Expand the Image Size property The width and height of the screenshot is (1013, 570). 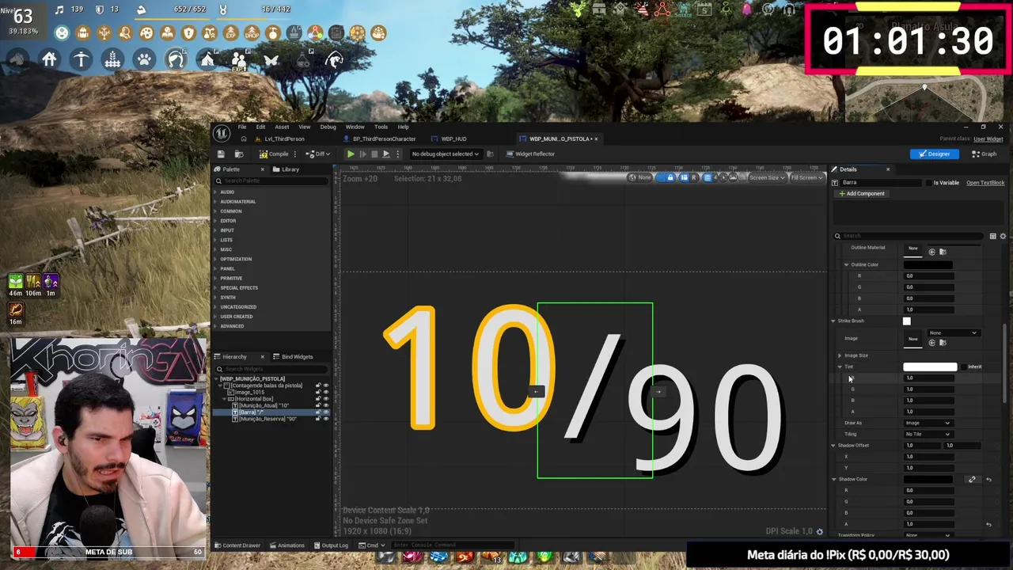(x=840, y=356)
